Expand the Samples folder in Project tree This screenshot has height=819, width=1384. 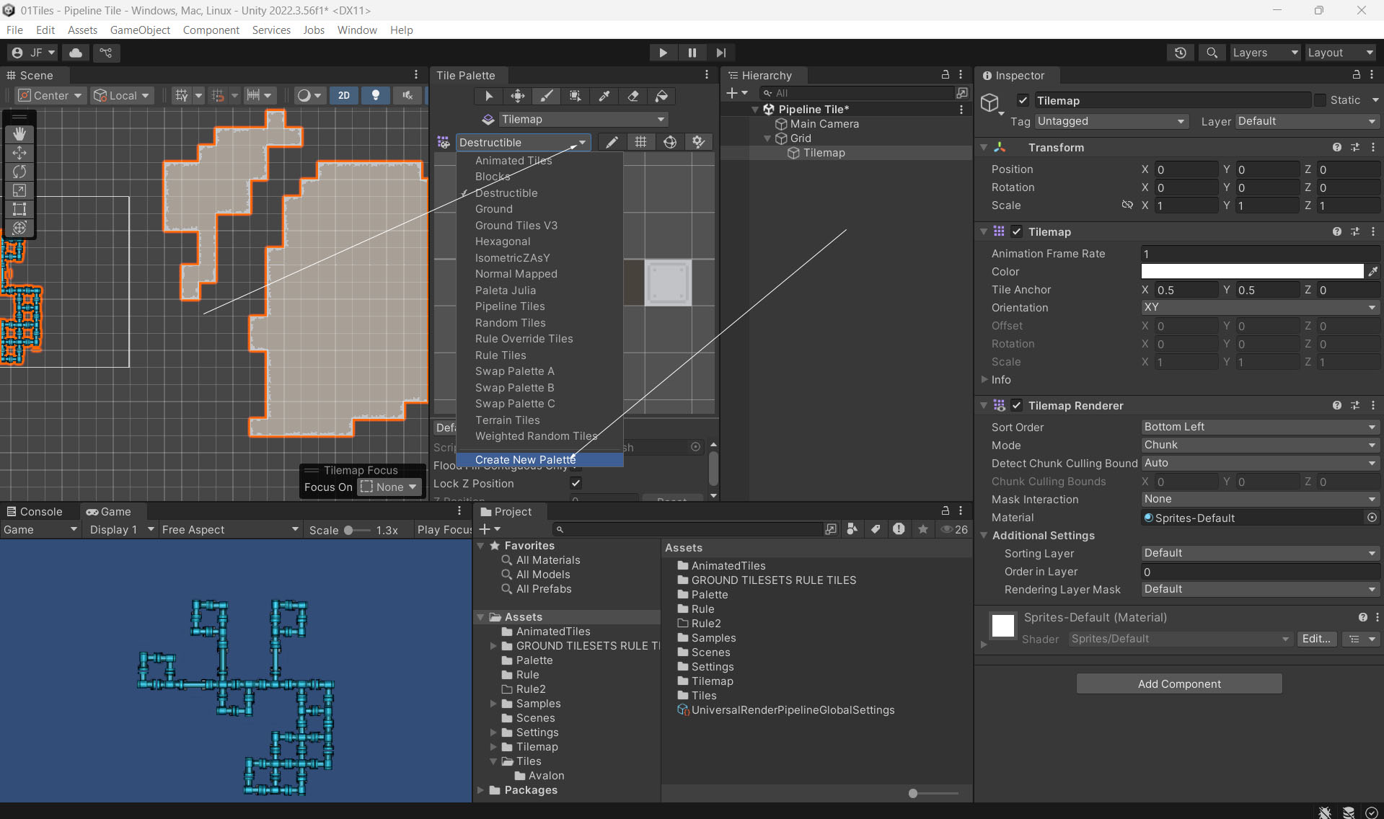coord(493,704)
